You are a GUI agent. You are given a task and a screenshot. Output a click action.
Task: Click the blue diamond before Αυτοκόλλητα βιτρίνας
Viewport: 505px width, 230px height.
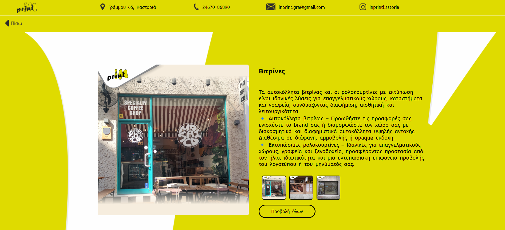[262, 118]
